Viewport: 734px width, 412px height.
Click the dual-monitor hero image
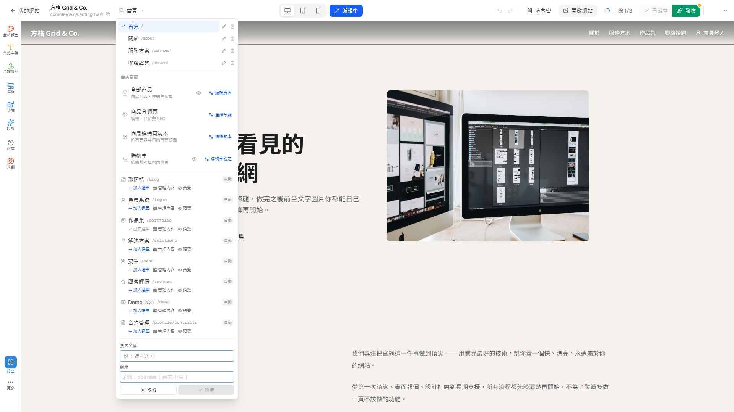488,166
